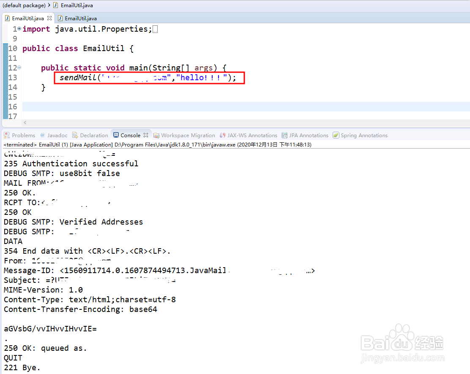Screen dimensions: 470x374
Task: Click the "MIME-Version: 1.0" line
Action: tap(43, 290)
